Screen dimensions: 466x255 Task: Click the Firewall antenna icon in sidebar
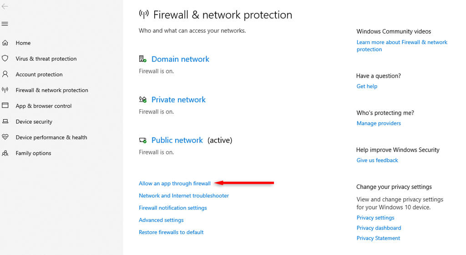click(x=5, y=90)
